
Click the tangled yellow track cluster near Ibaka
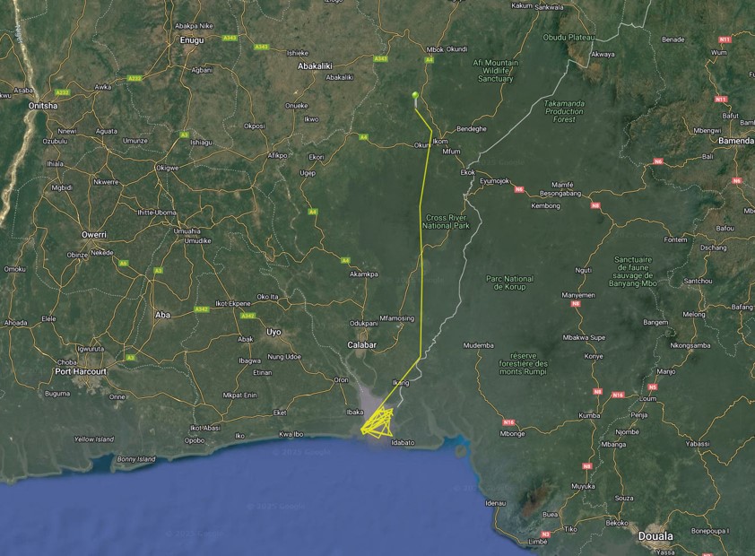tap(380, 421)
